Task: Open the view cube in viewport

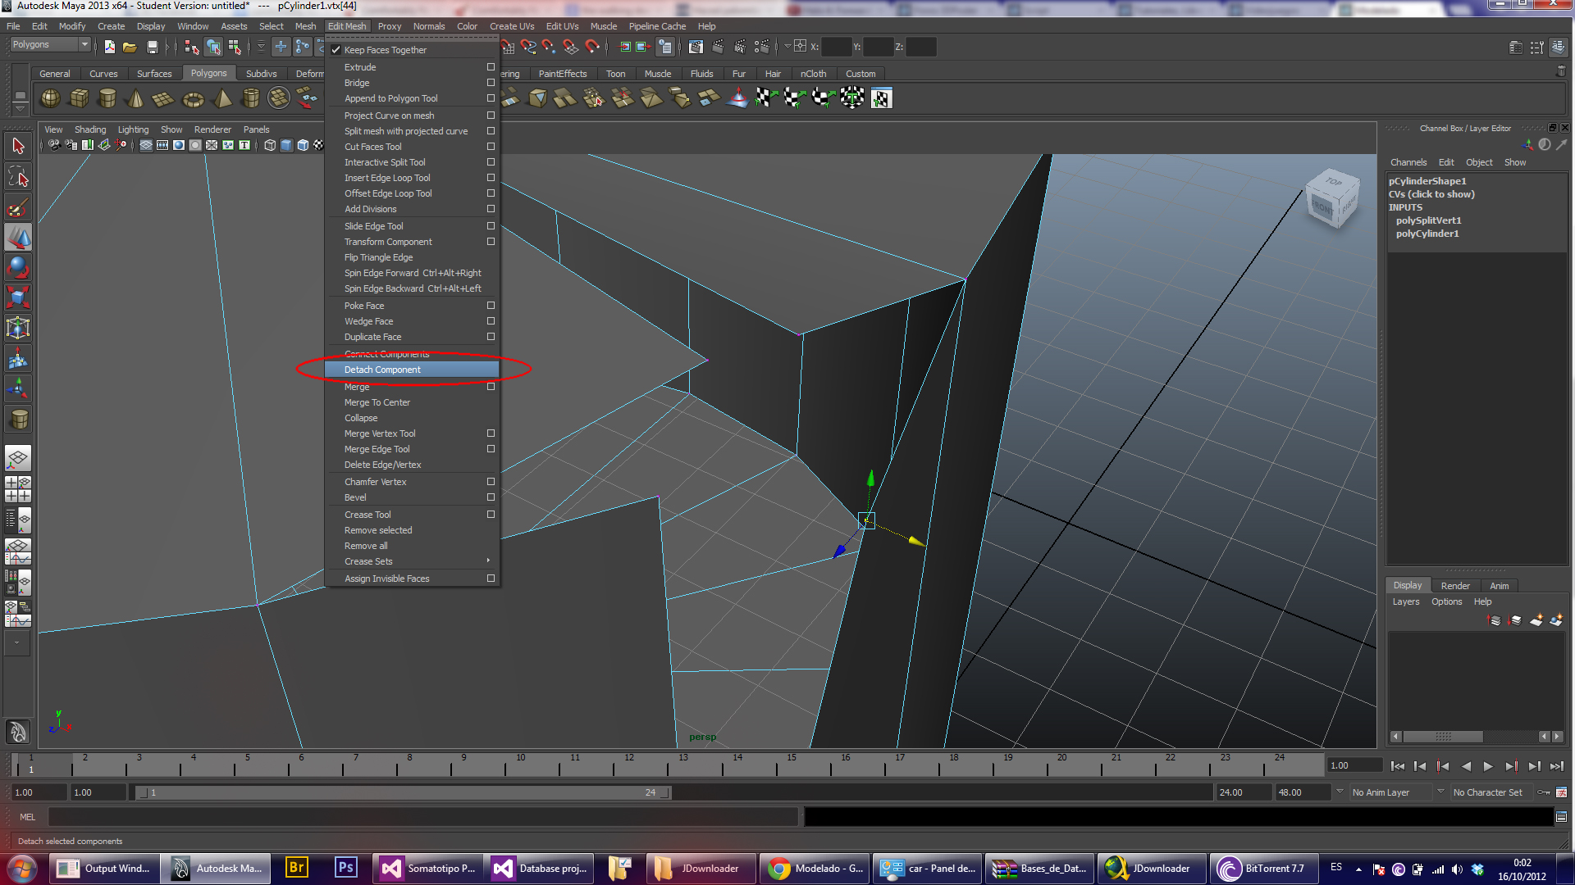Action: (1332, 198)
